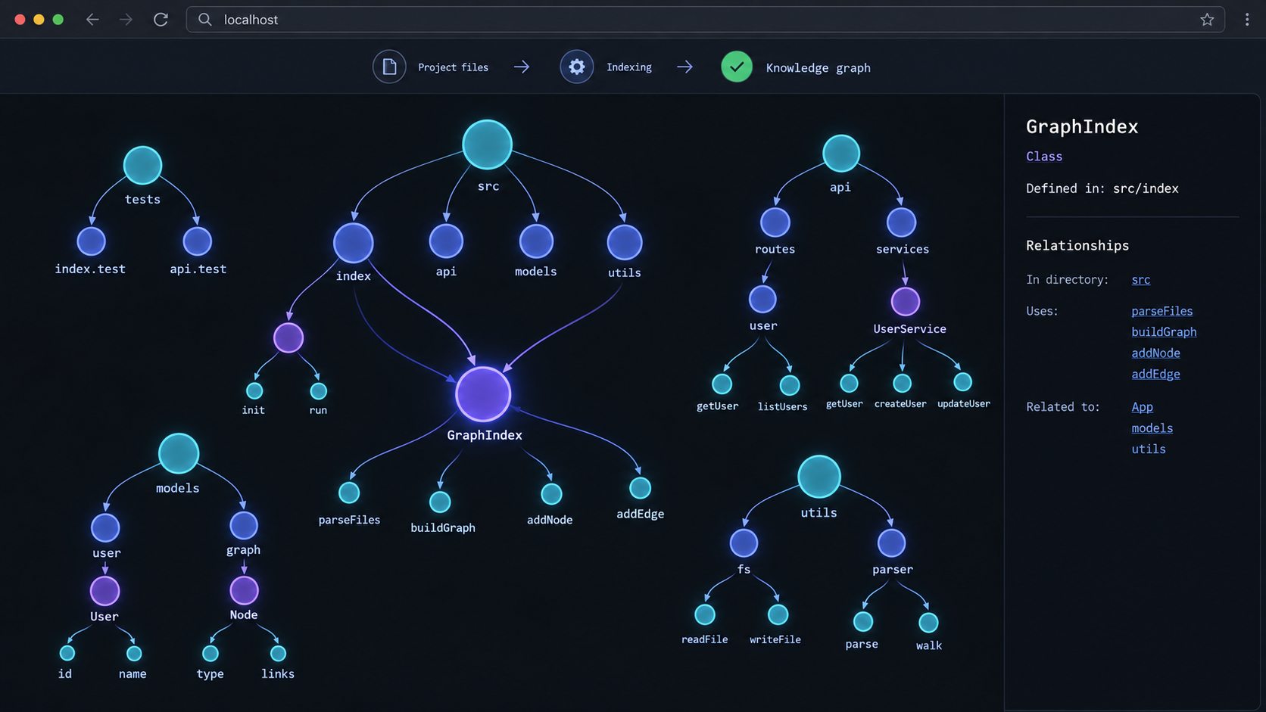Bookmark the page with the star icon
The height and width of the screenshot is (712, 1266).
point(1207,20)
